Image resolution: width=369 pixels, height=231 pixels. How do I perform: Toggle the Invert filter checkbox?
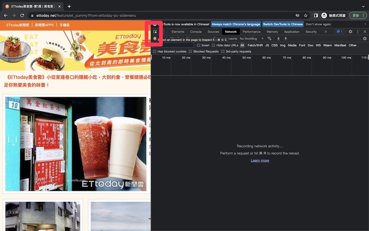[199, 45]
